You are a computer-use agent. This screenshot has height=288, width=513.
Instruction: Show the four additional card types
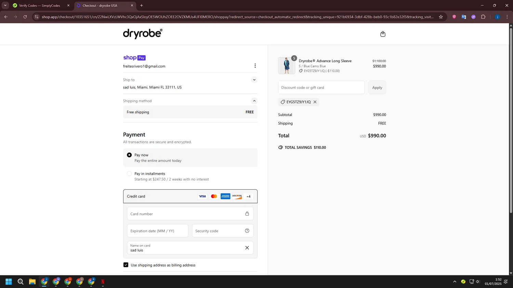coord(249,196)
